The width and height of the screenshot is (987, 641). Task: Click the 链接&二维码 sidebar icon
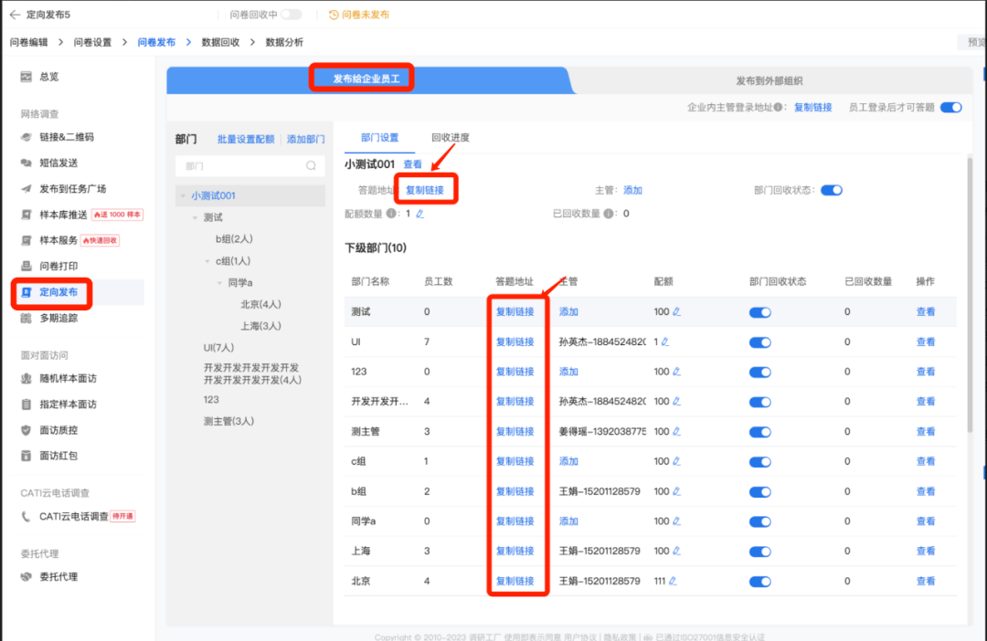pos(26,137)
